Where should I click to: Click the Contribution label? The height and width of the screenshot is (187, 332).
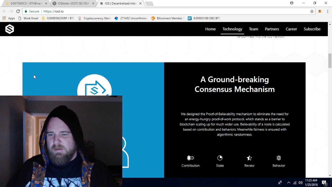[191, 165]
